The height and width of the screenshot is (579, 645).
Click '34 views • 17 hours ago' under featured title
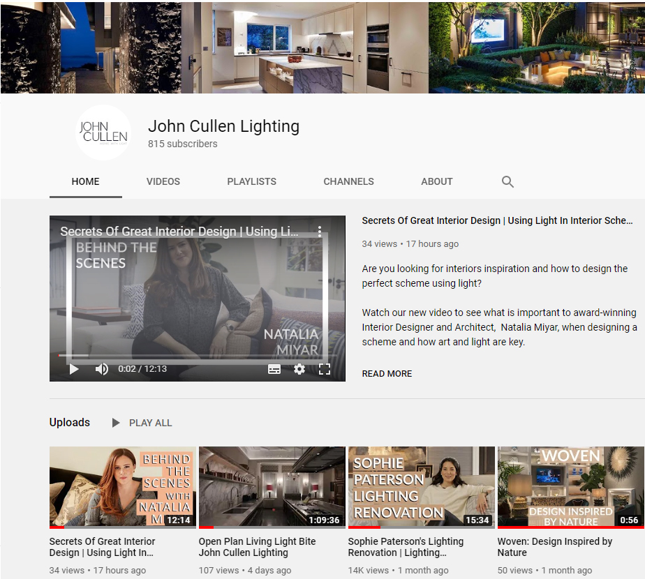(x=410, y=244)
